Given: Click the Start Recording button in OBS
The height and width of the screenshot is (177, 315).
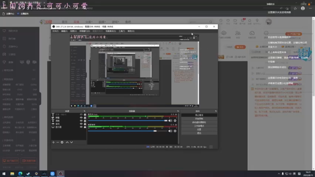Looking at the screenshot, I should (199, 119).
